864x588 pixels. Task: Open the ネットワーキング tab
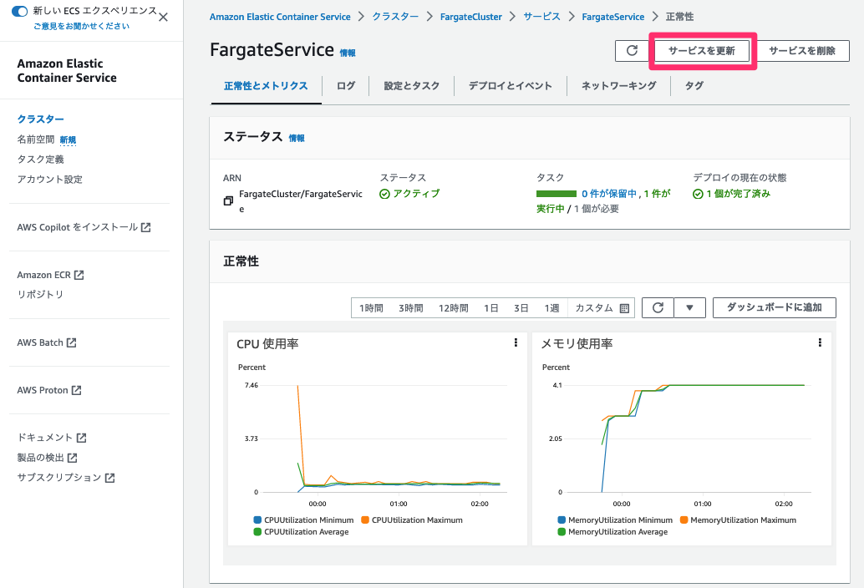618,85
